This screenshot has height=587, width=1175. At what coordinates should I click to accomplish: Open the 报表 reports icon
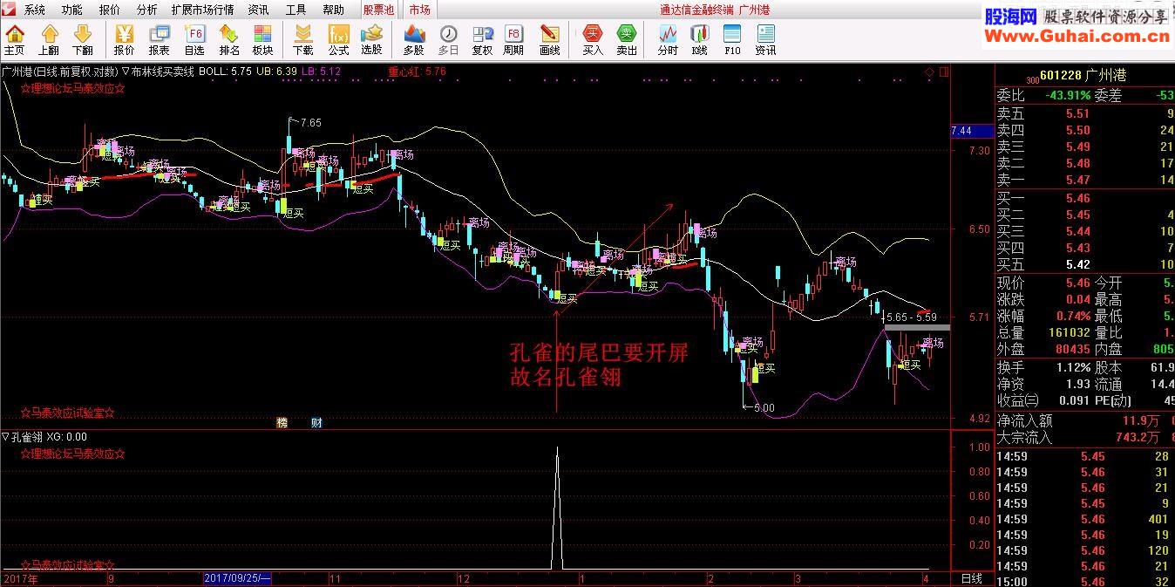pyautogui.click(x=160, y=39)
